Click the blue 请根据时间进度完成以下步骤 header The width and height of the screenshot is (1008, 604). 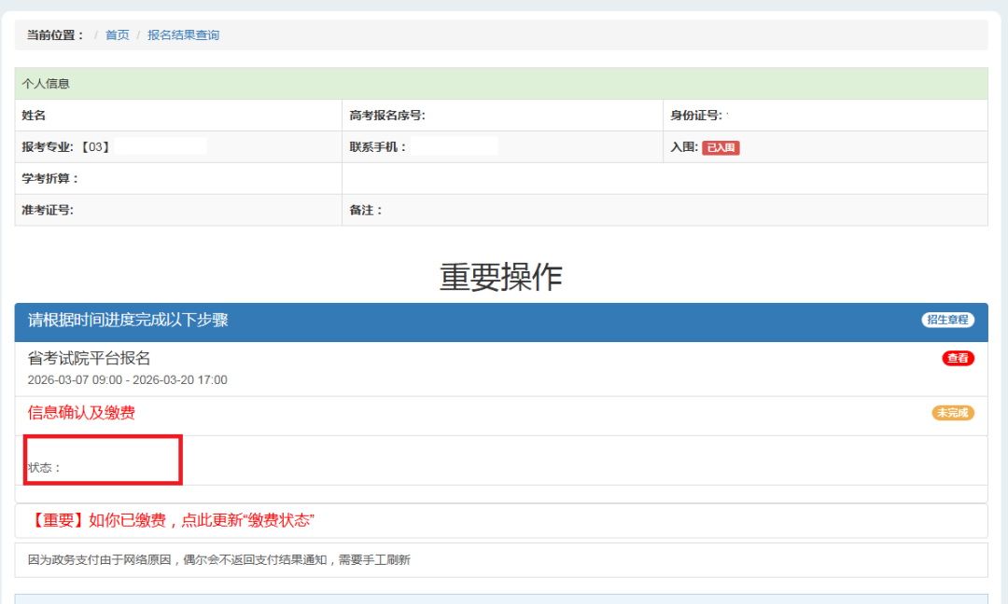coord(128,321)
